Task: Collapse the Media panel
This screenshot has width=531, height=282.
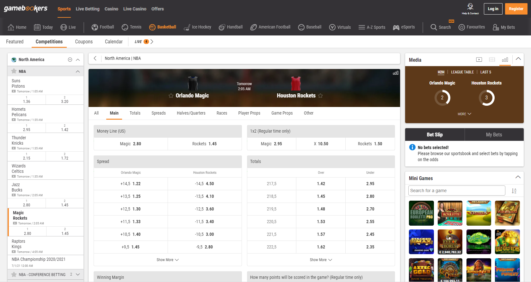Action: (518, 59)
